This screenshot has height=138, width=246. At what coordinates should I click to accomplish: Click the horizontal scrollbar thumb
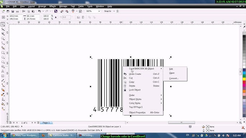click(x=181, y=123)
